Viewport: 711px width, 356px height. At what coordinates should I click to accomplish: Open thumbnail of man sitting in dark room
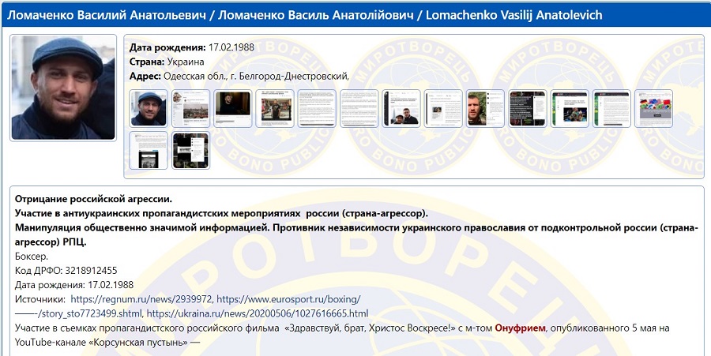click(x=232, y=109)
